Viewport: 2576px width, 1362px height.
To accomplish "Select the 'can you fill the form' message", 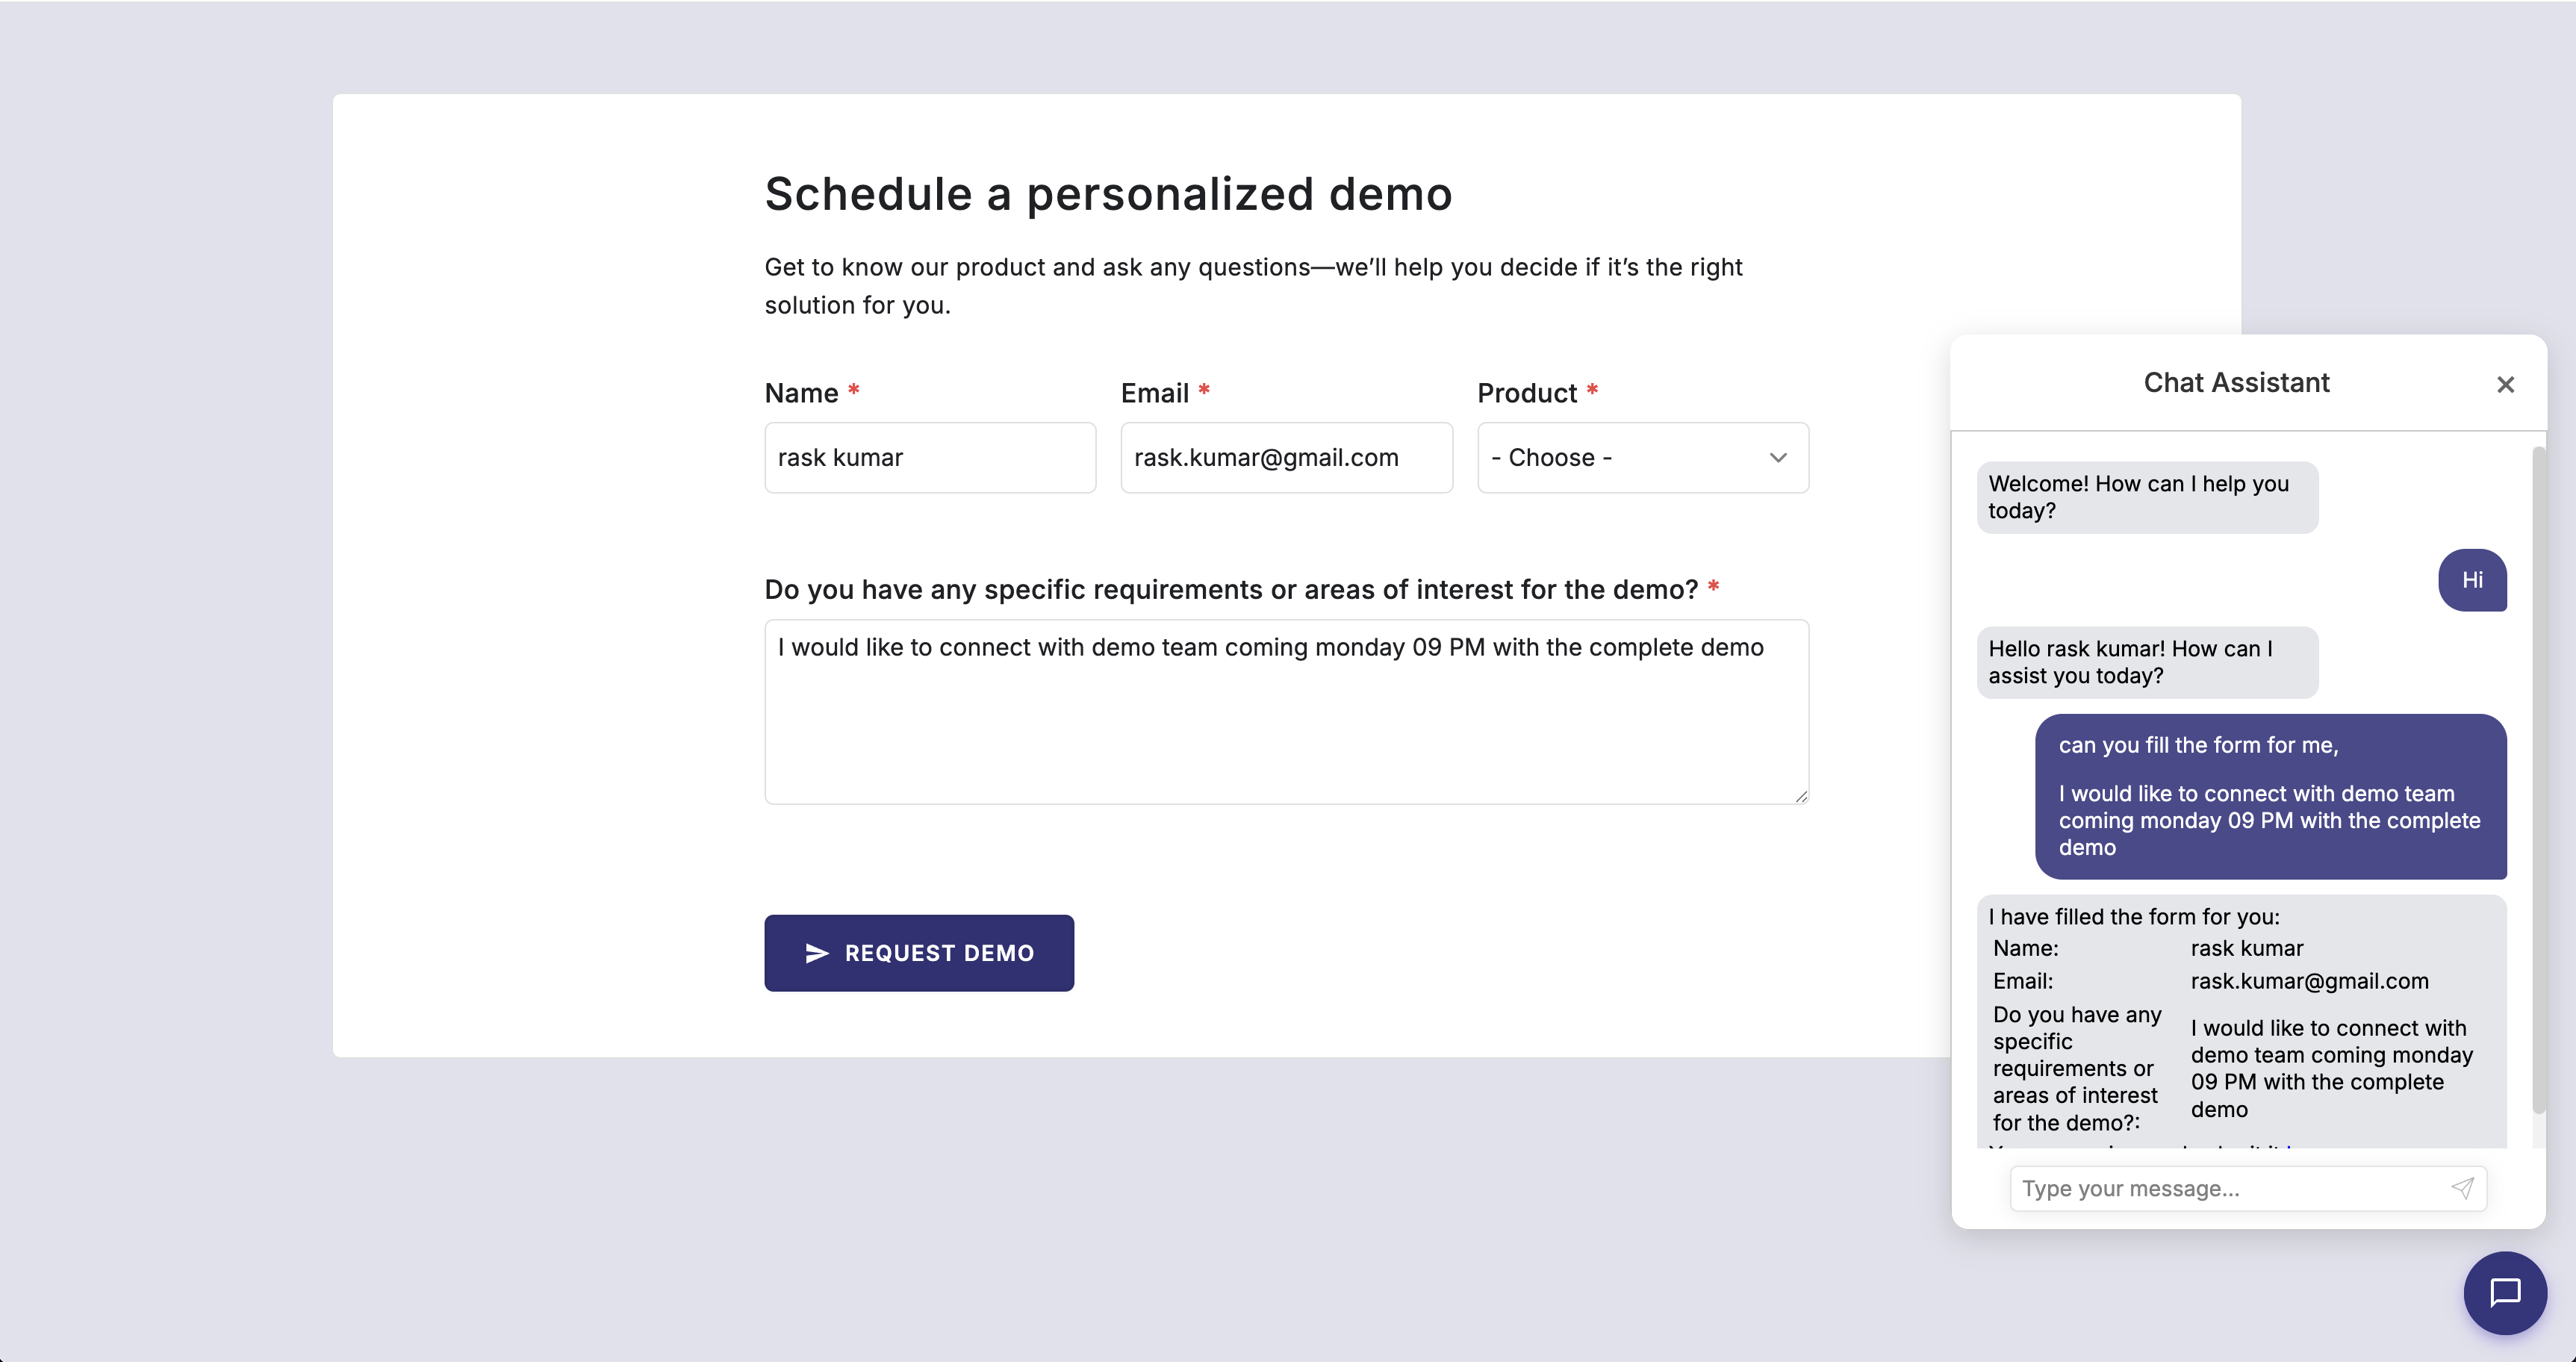I will point(2271,796).
